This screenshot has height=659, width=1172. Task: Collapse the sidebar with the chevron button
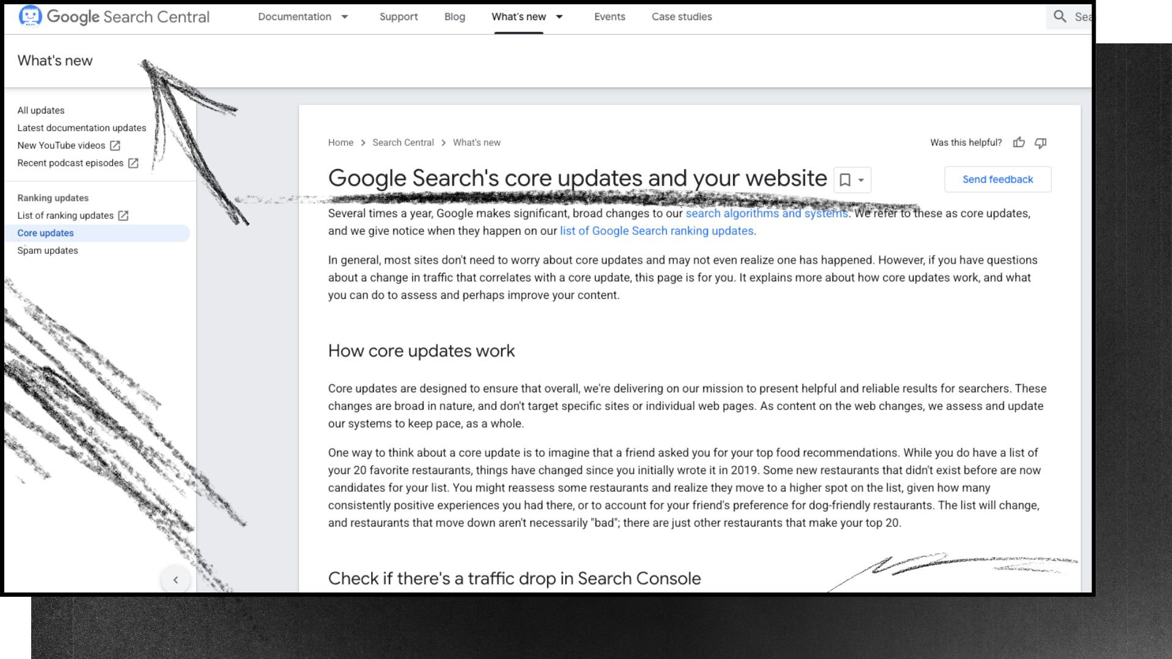(176, 580)
